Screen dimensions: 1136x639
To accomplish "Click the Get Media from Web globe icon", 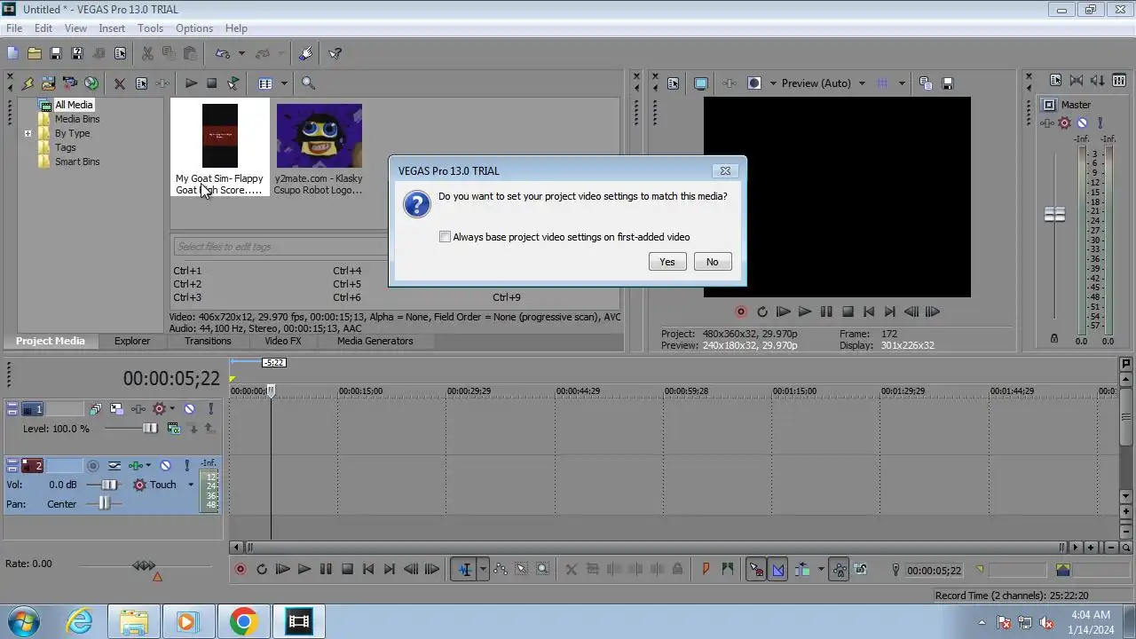I will (x=91, y=83).
